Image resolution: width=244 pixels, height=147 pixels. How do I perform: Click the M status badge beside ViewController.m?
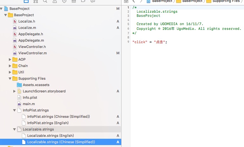[118, 53]
